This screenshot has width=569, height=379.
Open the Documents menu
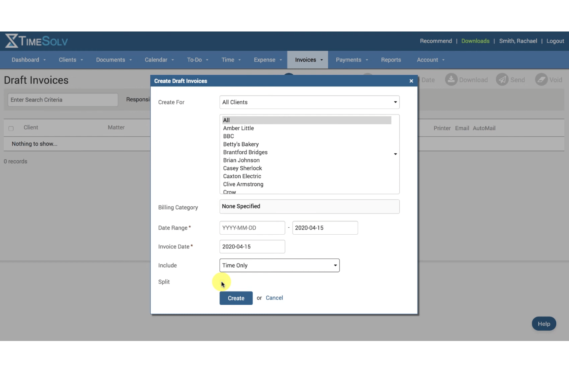[x=114, y=60]
